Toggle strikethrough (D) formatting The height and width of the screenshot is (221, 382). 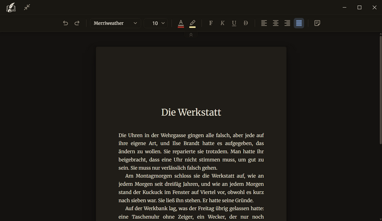click(x=246, y=23)
